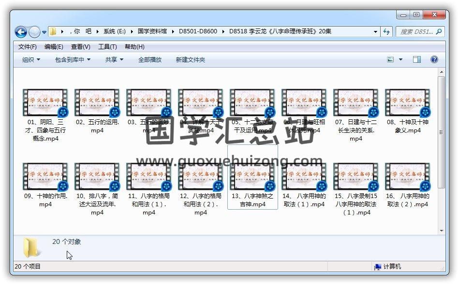
Task: Click the Refresh button beside address bar
Action: 386,31
